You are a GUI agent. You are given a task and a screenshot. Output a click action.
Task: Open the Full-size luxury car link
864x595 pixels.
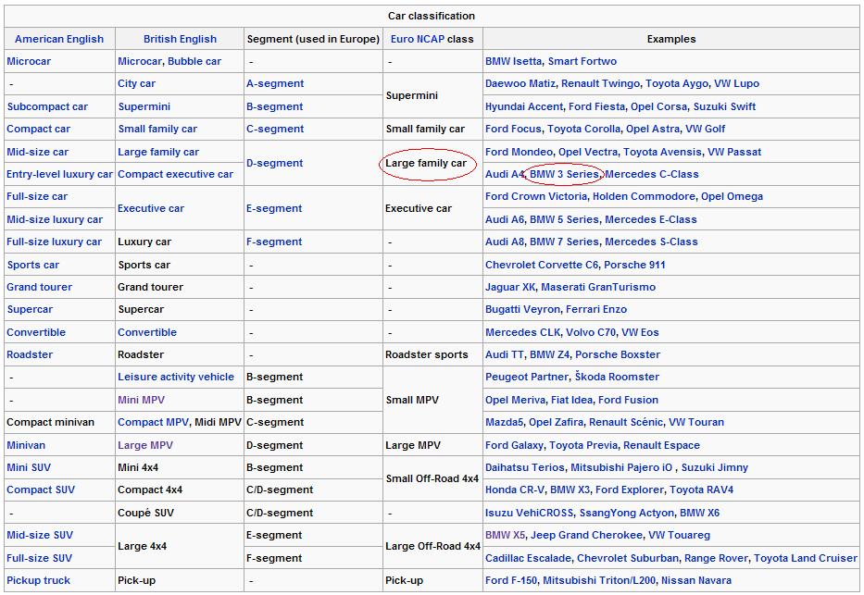coord(54,242)
